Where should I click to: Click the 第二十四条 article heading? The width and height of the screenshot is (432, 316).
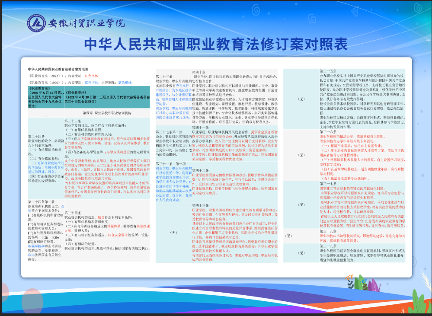(36, 137)
